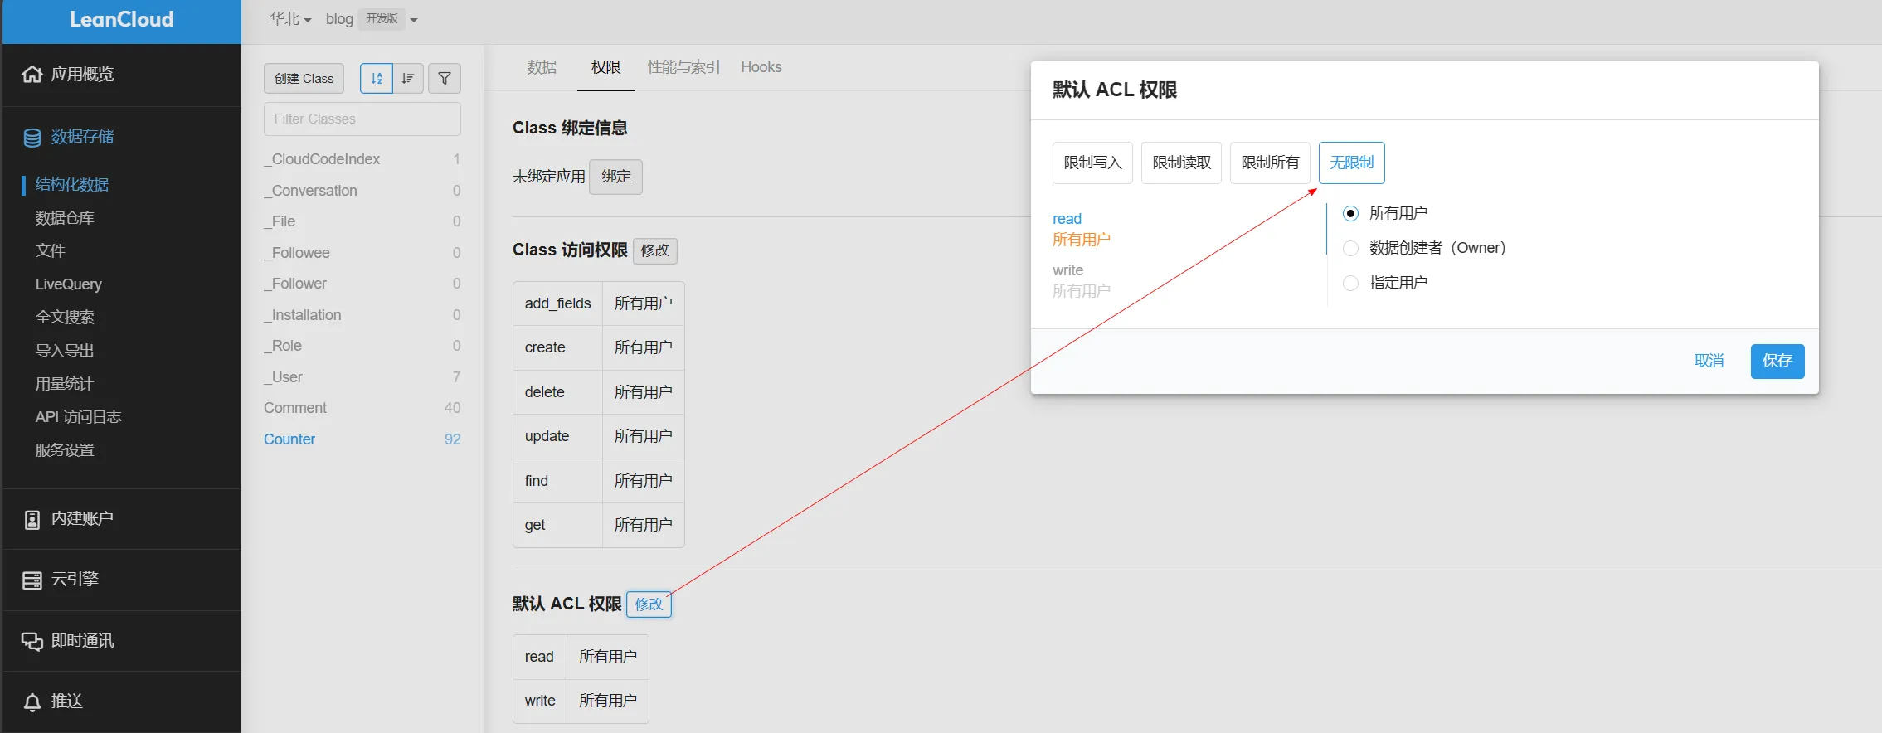Focus the Filter Classes input field

coord(362,119)
